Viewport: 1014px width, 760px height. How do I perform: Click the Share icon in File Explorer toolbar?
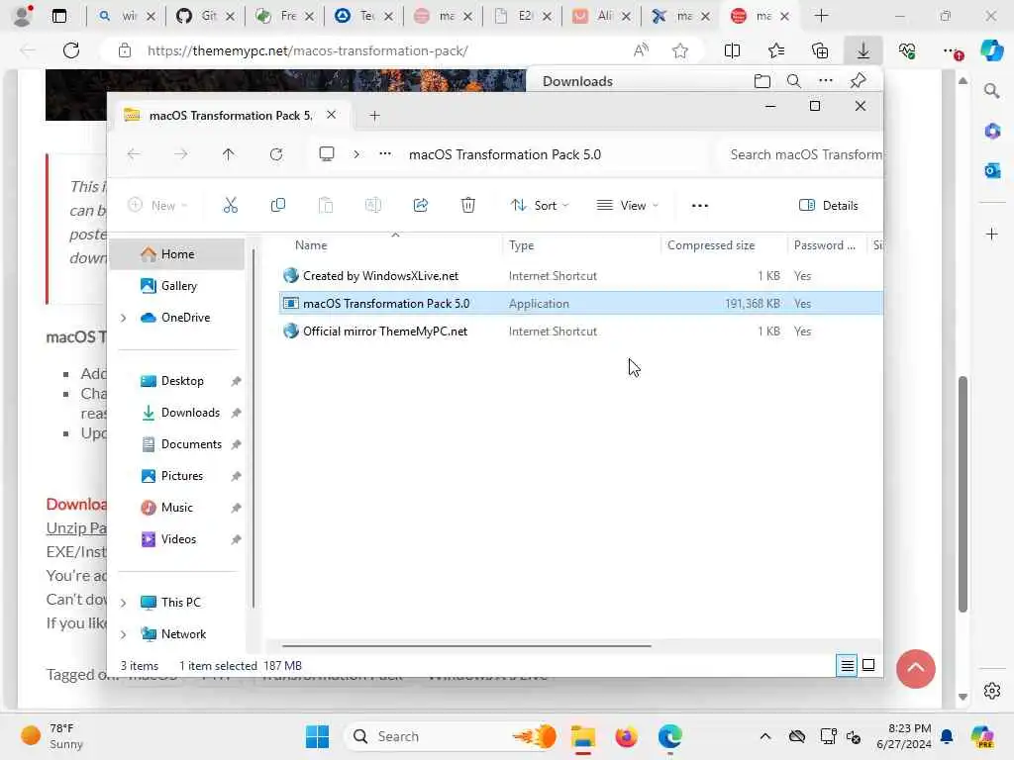[420, 206]
